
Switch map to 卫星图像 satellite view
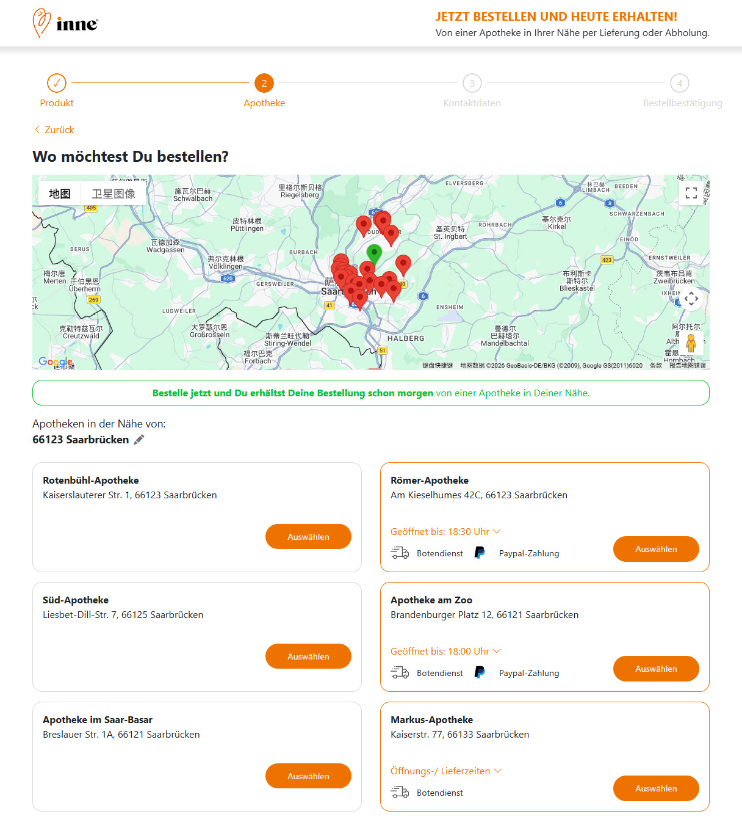pos(113,194)
